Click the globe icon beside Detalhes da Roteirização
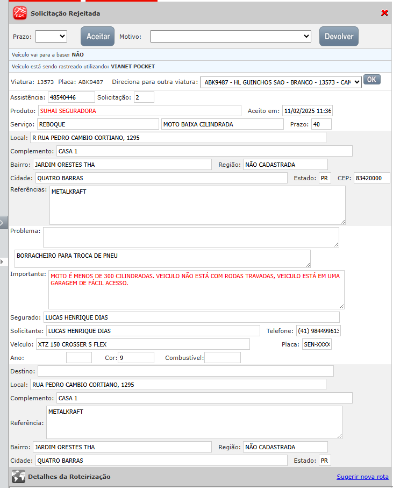This screenshot has height=488, width=393. [x=18, y=477]
